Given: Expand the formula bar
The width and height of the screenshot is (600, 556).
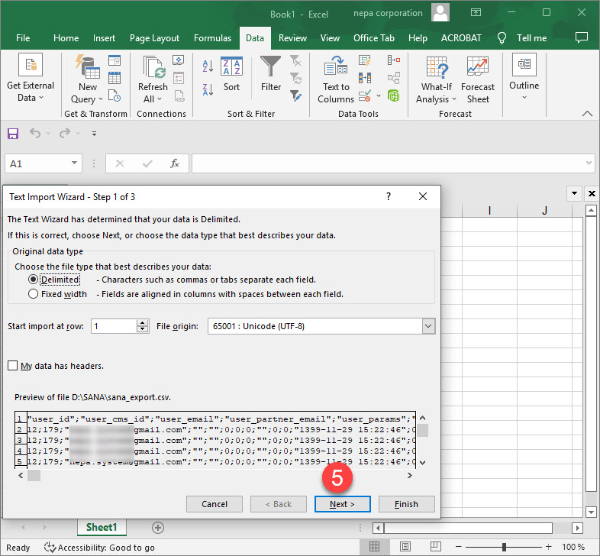Looking at the screenshot, I should click(x=589, y=163).
